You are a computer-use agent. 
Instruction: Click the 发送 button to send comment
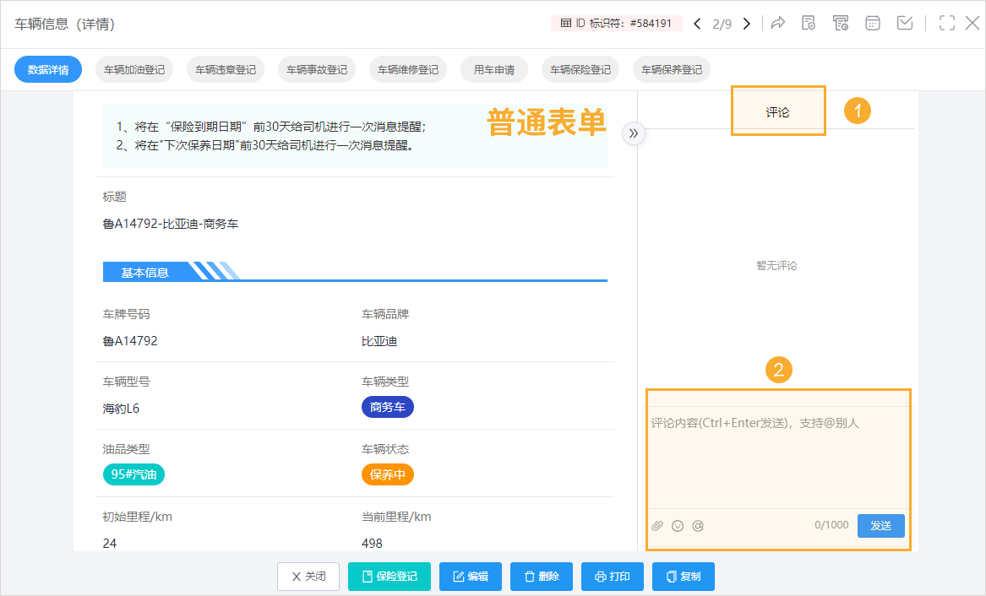880,525
